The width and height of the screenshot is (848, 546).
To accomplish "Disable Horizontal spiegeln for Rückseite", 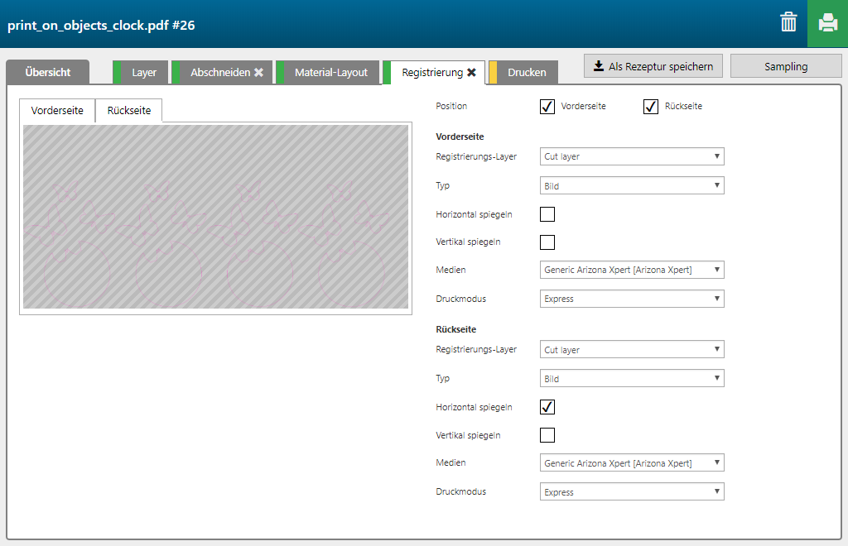I will click(x=547, y=407).
